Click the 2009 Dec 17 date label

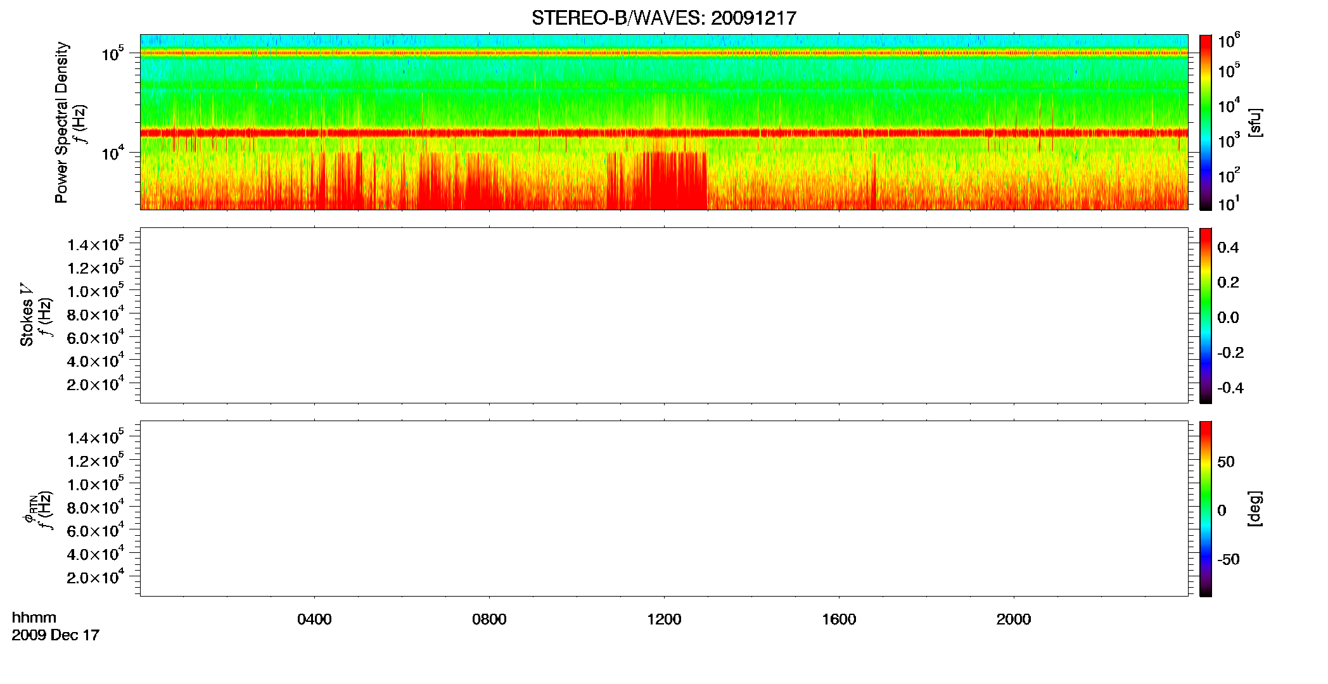pos(55,635)
